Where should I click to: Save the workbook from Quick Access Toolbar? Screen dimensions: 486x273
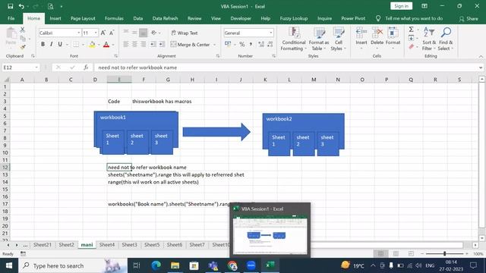coord(10,6)
